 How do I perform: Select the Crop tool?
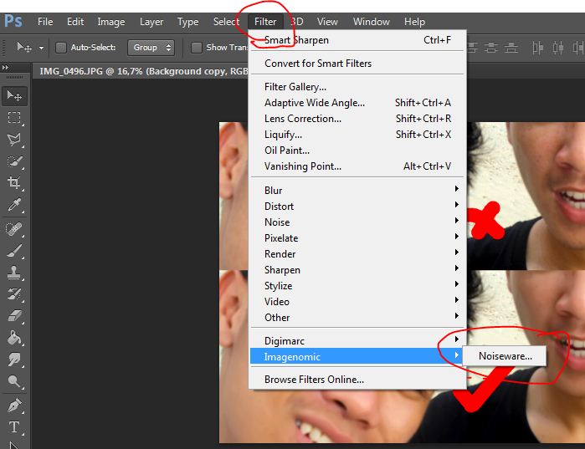[x=14, y=182]
